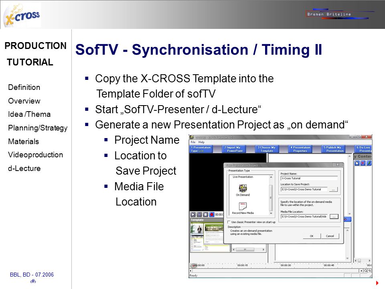Click the Play button in sofTV Presenter
The image size is (385, 289).
(193, 214)
